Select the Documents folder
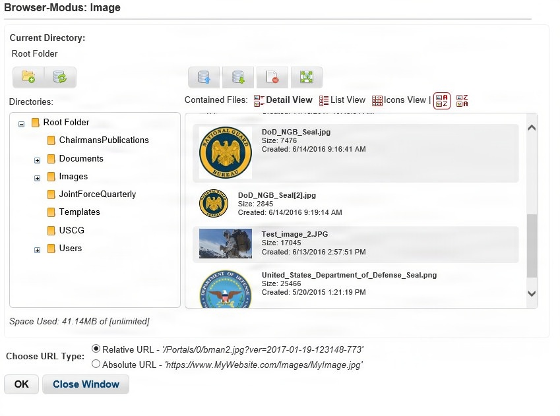The width and height of the screenshot is (560, 416). tap(81, 158)
